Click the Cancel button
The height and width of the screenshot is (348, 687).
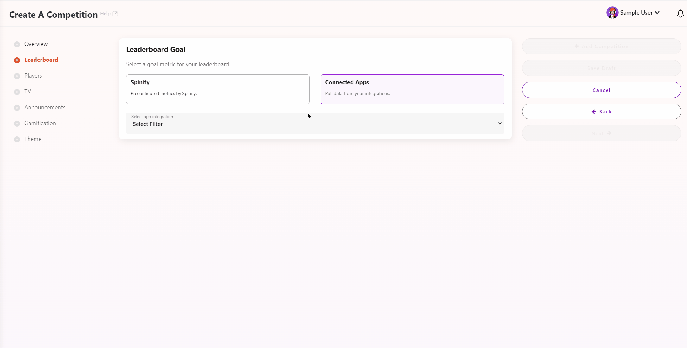coord(601,90)
